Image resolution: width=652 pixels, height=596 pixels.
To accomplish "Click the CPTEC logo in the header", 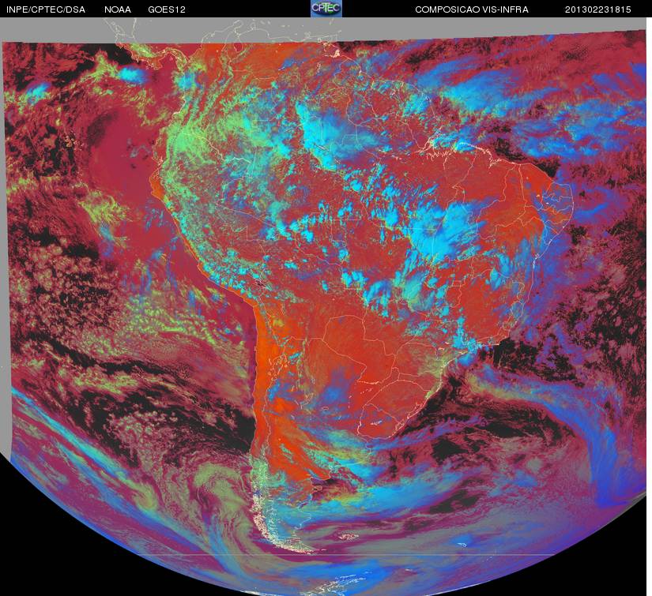I will click(326, 9).
